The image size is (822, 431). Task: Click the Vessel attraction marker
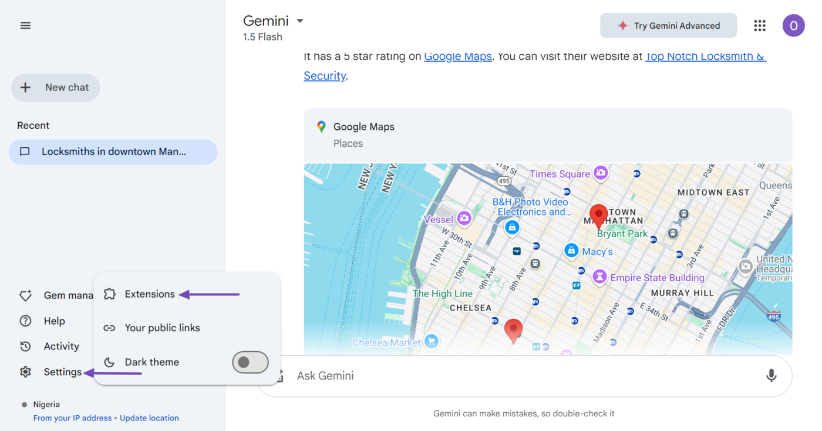click(x=464, y=219)
